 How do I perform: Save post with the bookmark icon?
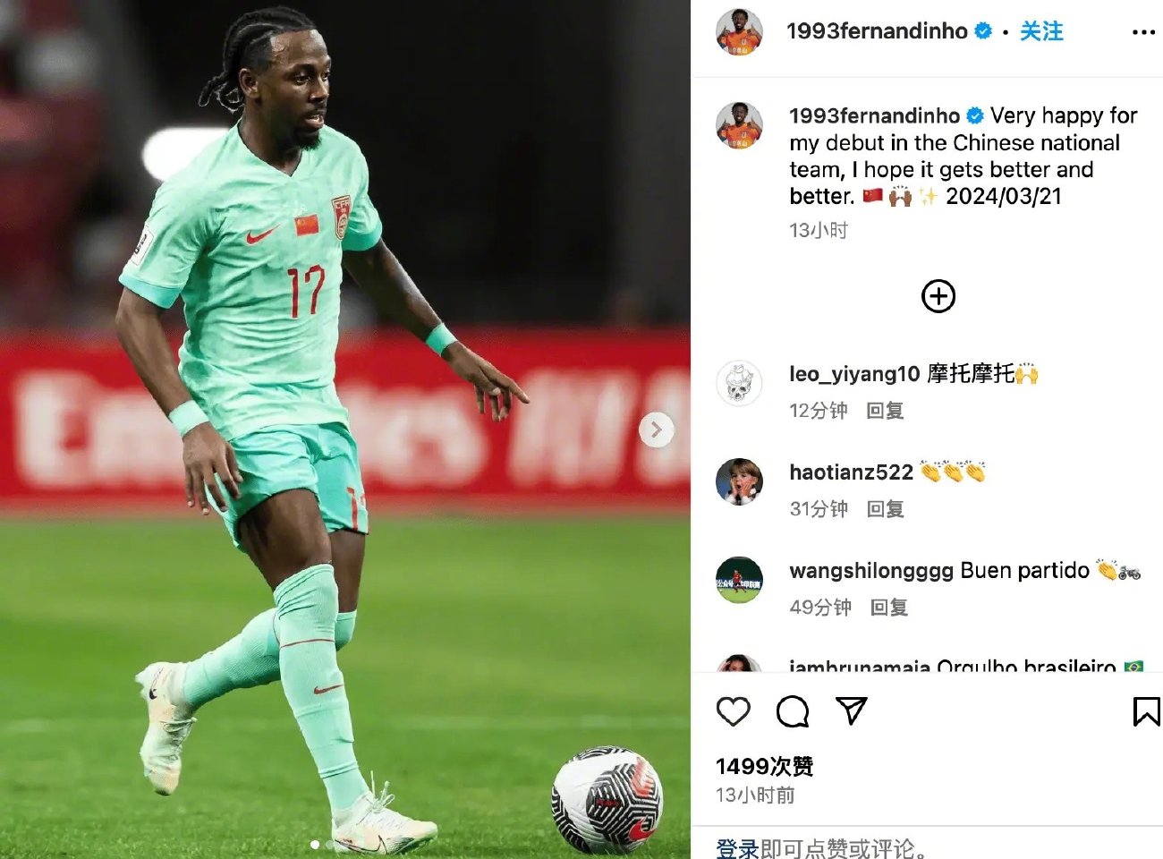[x=1146, y=711]
